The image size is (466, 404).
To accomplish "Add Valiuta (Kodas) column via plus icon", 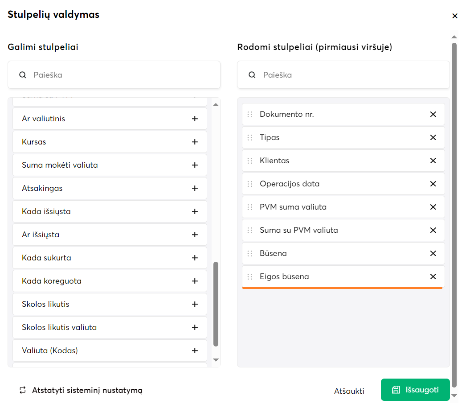I will coord(195,350).
